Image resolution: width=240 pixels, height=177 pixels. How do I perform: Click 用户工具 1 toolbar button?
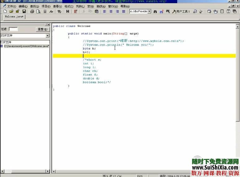181,11
